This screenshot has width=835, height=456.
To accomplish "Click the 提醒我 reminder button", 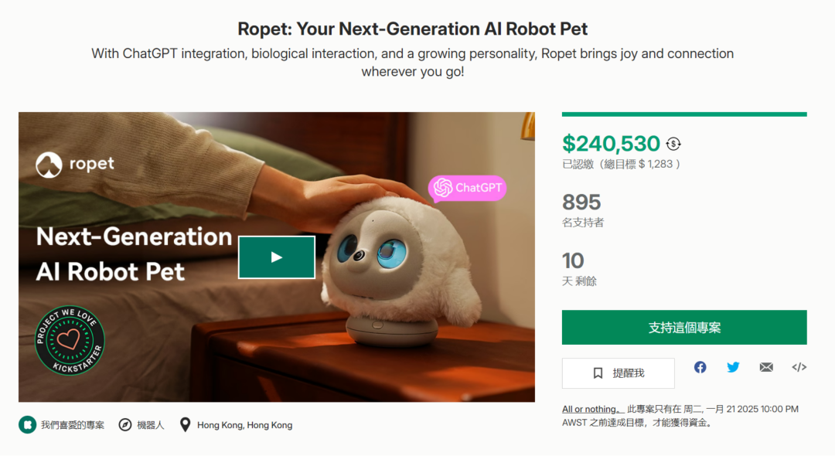I will [619, 373].
